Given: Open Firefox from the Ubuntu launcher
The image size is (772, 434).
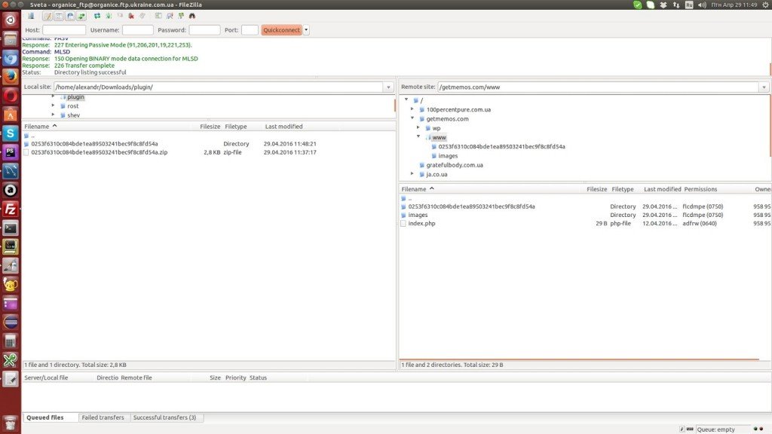Looking at the screenshot, I should (11, 77).
